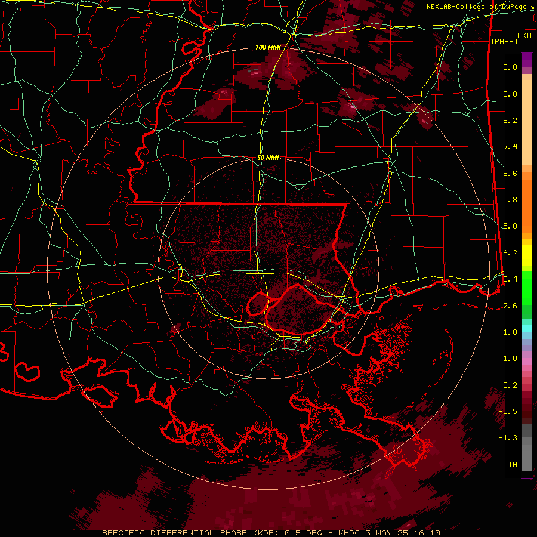Click inside the small Lake Maurepas outline

[258, 304]
